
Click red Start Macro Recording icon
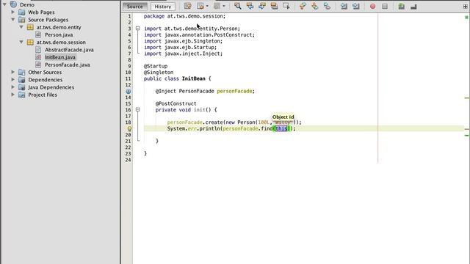[372, 6]
